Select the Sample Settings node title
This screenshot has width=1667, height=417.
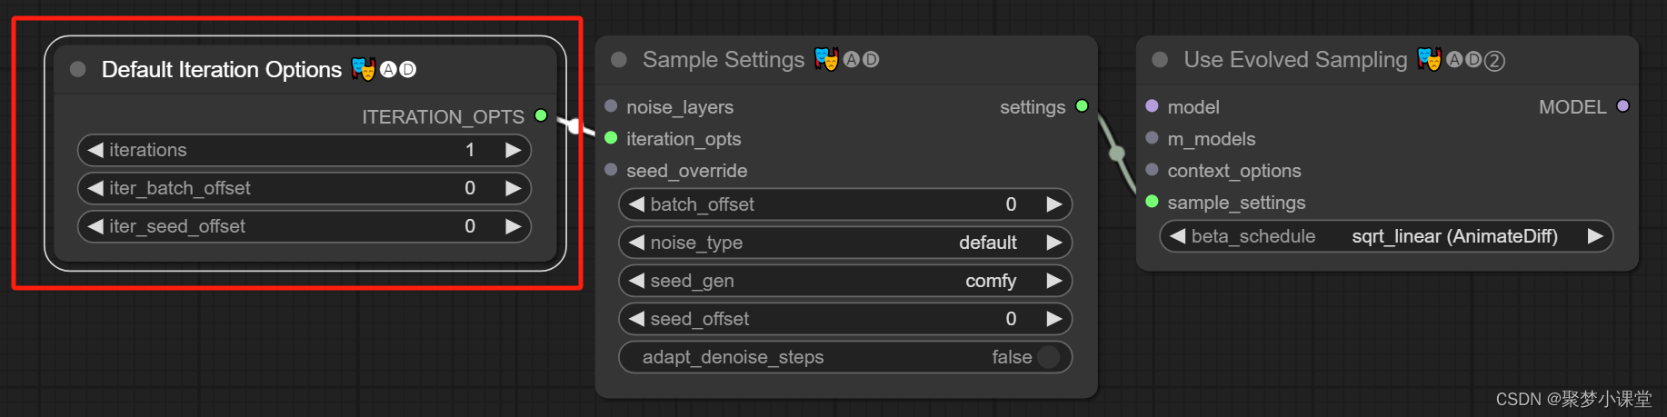(x=724, y=60)
